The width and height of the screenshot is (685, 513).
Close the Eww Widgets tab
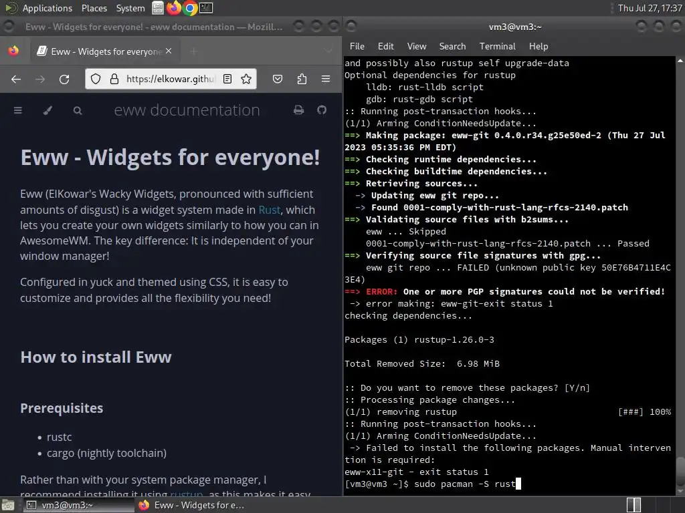click(x=169, y=51)
